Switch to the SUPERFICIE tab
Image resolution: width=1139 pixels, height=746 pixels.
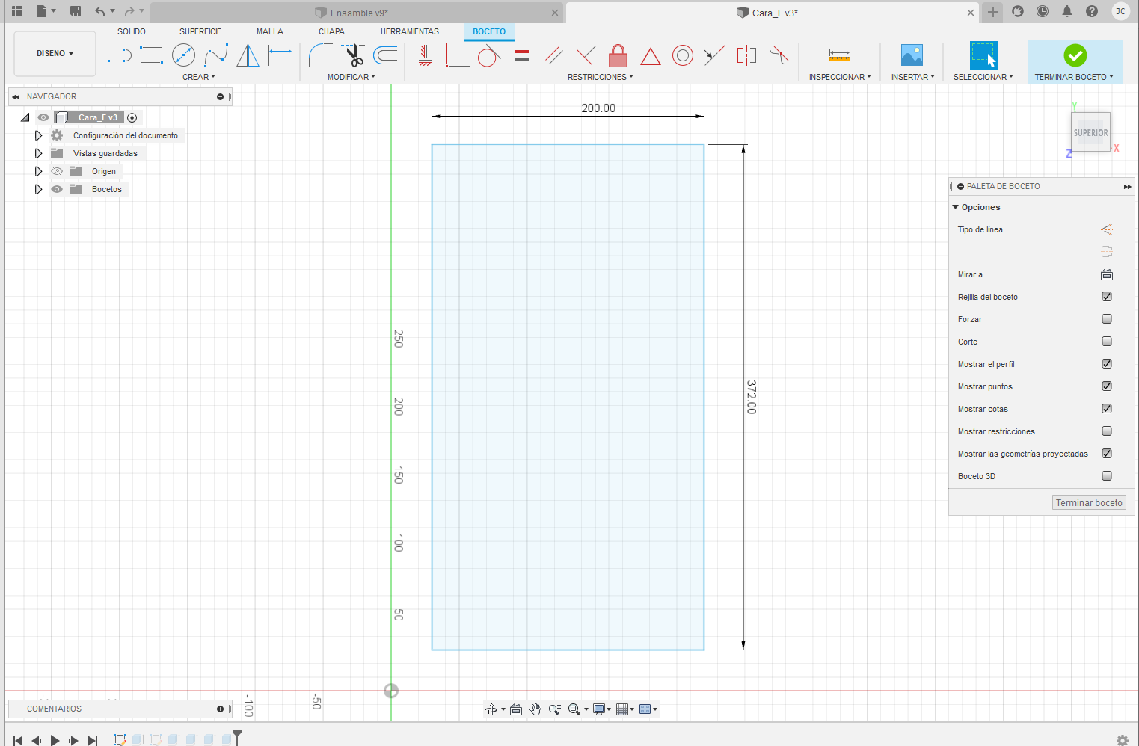pyautogui.click(x=200, y=31)
